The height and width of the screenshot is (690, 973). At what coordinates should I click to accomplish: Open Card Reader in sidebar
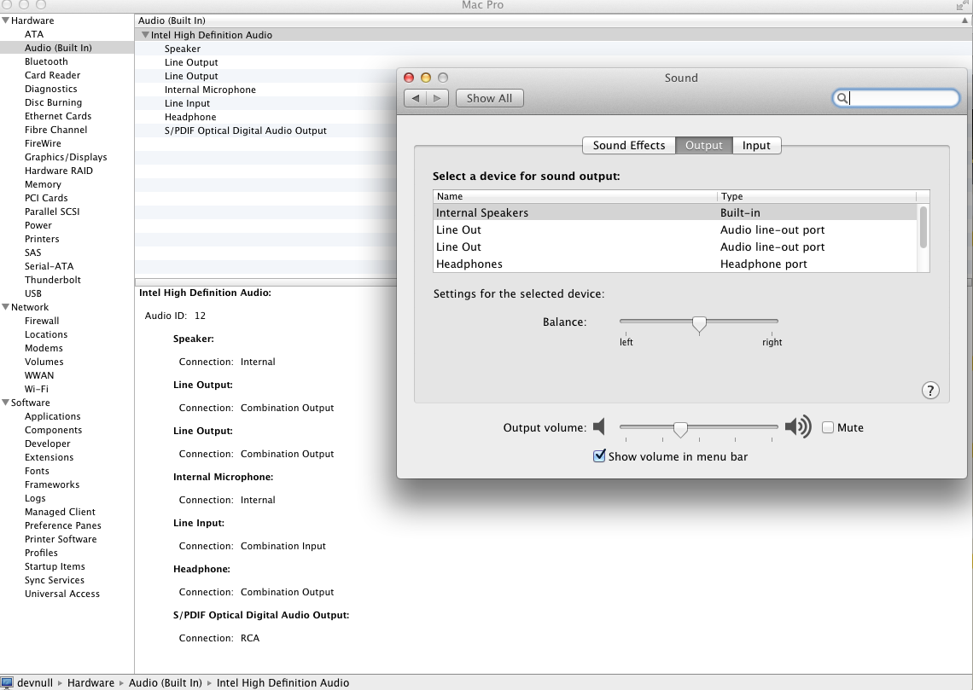(x=53, y=75)
